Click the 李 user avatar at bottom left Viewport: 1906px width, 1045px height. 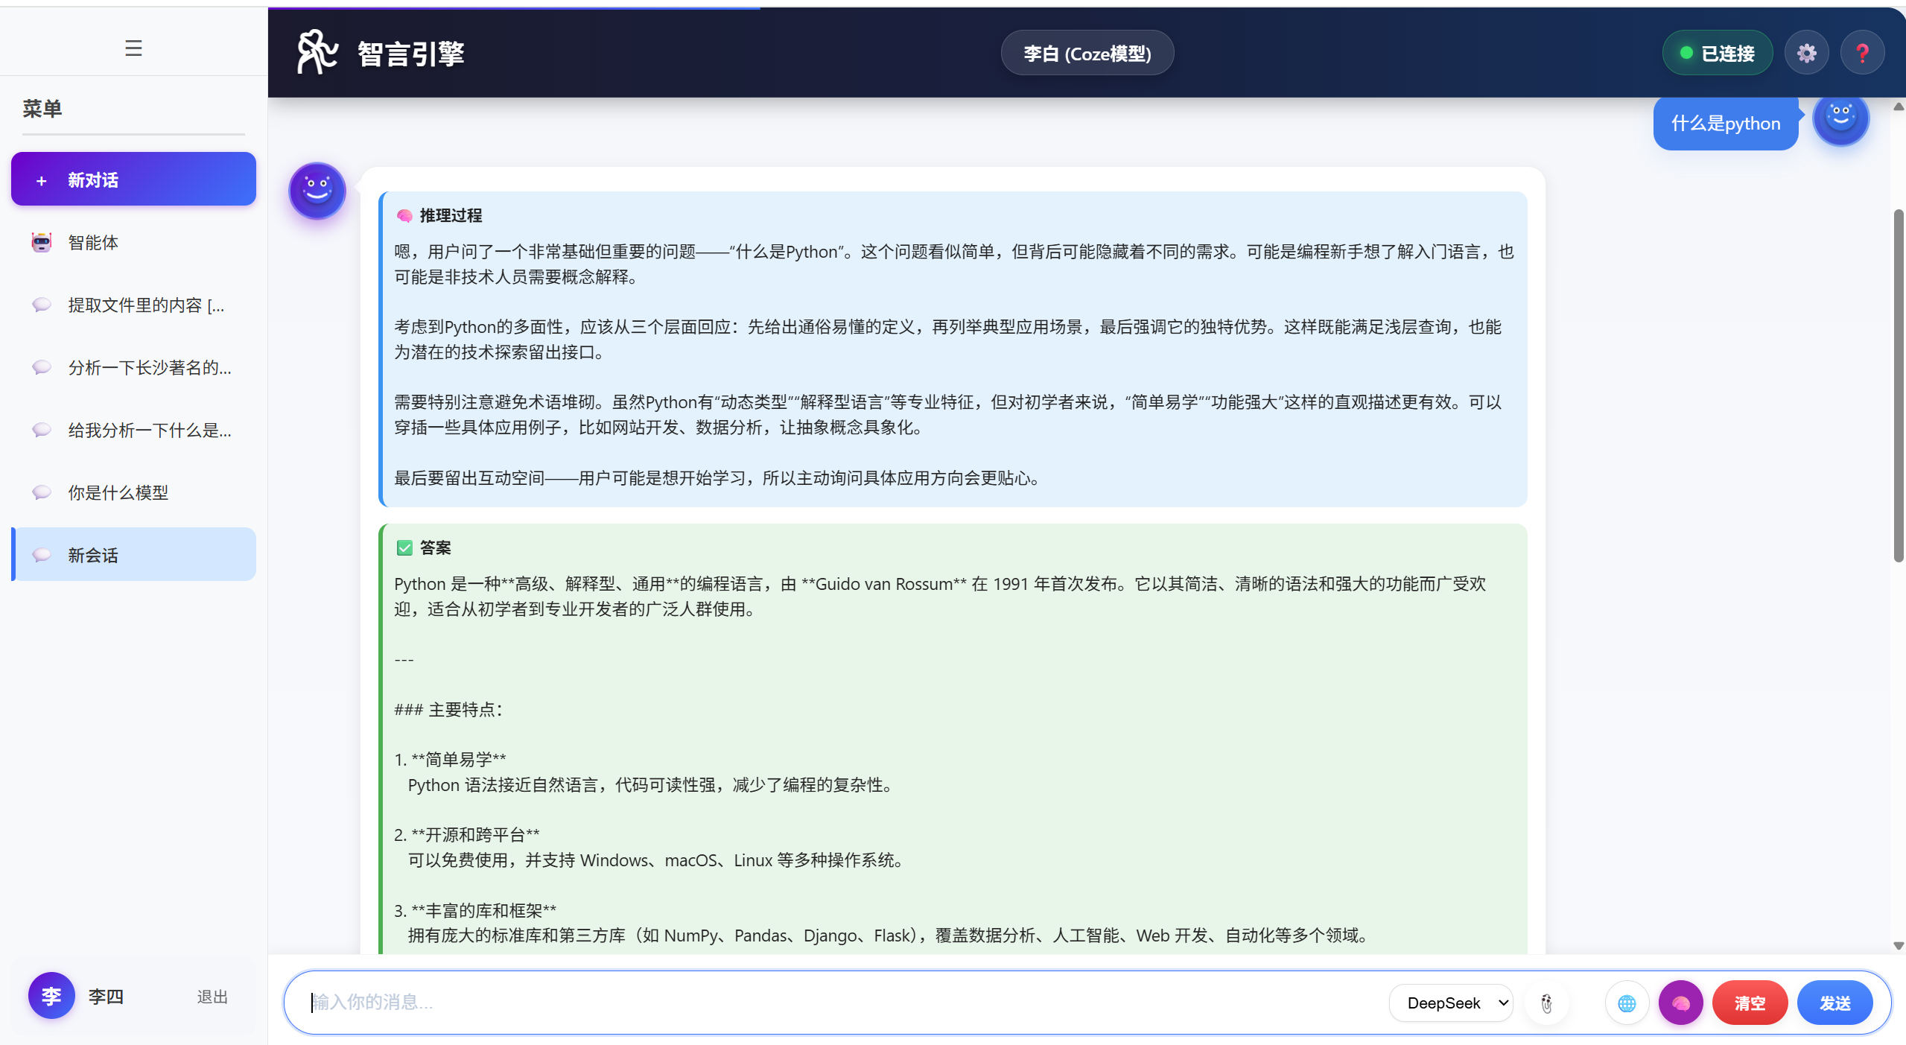pos(51,996)
